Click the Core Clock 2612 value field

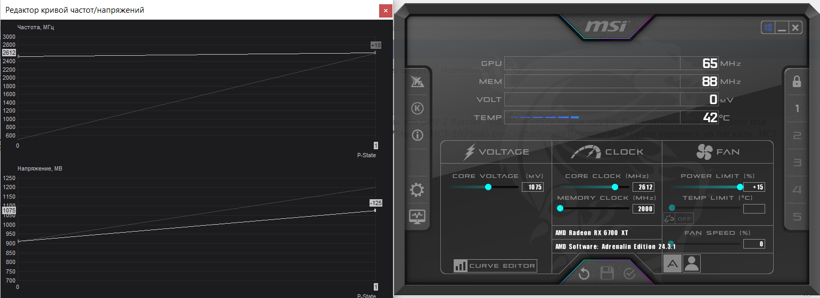pos(643,187)
